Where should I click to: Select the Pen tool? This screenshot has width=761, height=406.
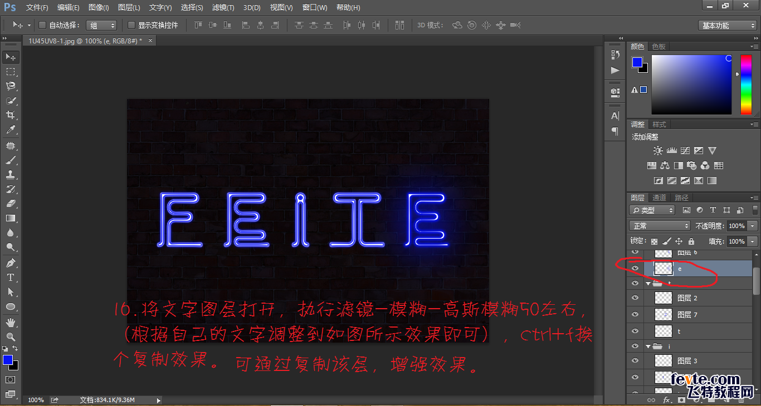click(11, 263)
